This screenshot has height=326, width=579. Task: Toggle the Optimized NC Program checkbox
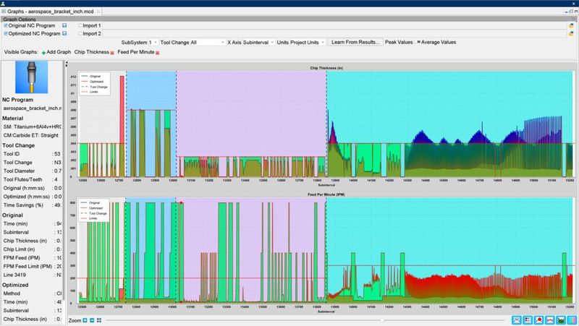pos(6,33)
